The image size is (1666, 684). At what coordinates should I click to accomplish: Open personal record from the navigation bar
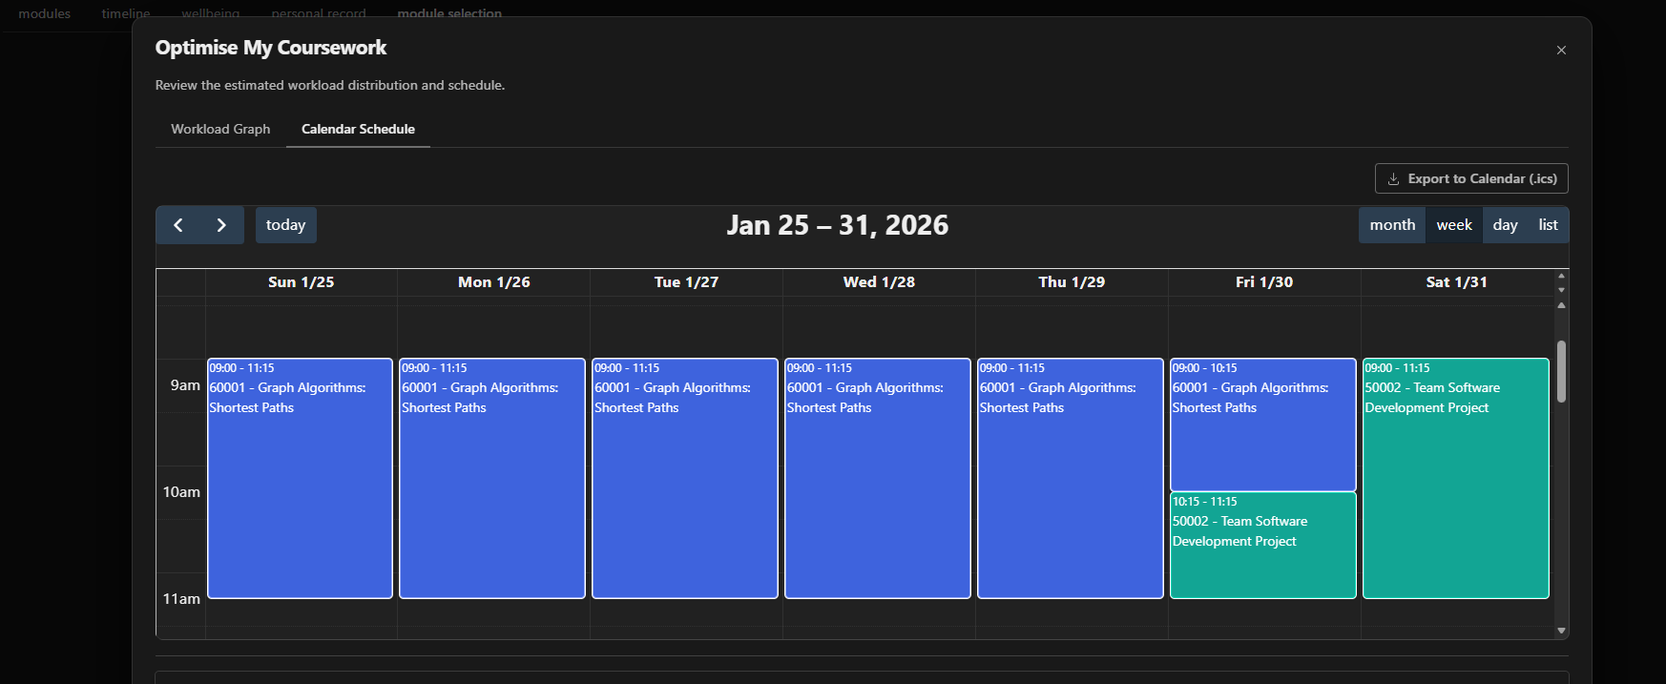(319, 13)
